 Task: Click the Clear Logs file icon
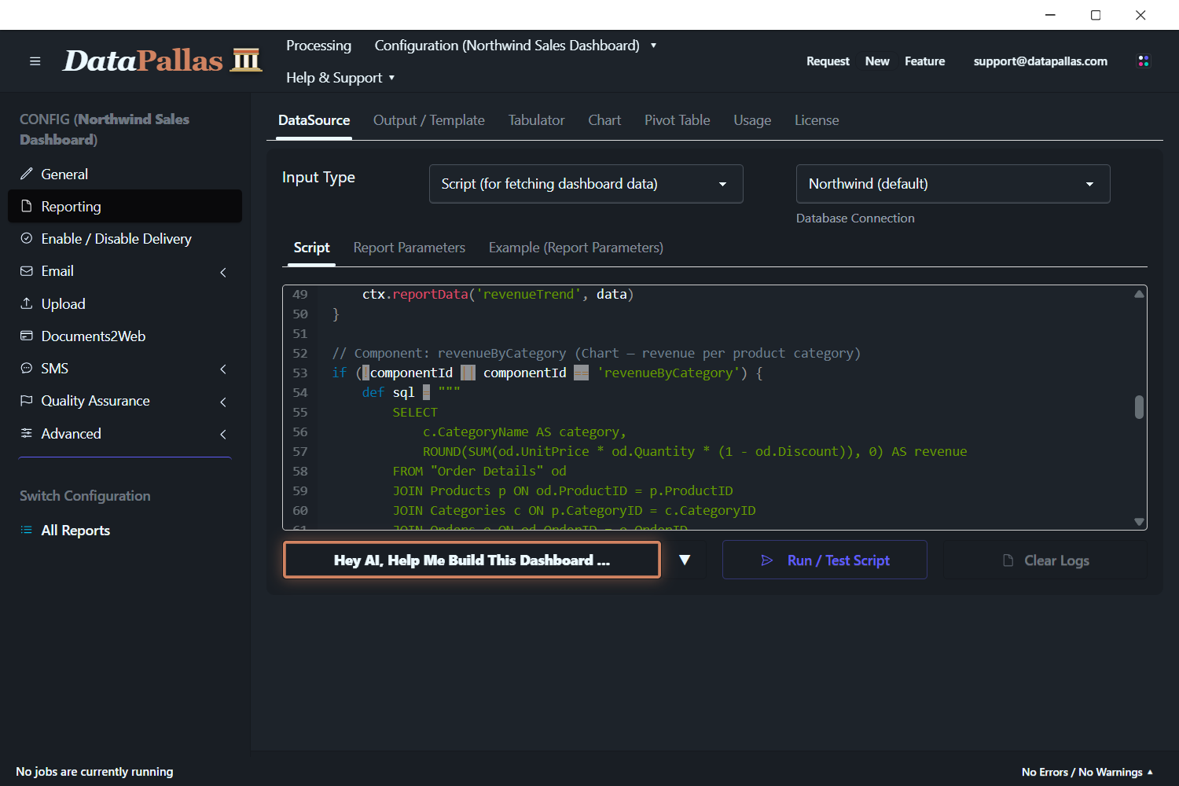pos(1008,560)
